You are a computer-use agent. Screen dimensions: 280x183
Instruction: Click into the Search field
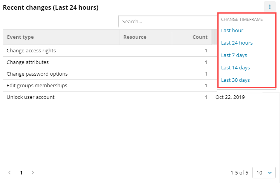tap(167, 21)
